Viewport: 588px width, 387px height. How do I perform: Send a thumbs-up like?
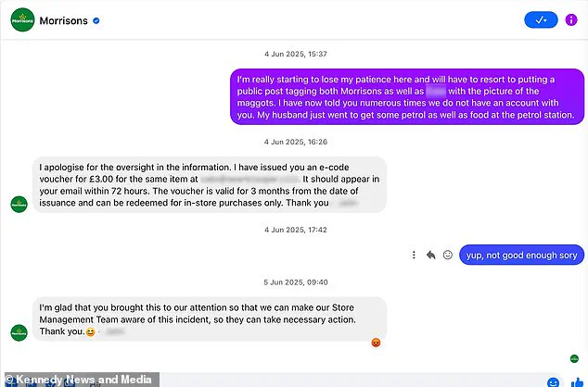click(x=578, y=382)
